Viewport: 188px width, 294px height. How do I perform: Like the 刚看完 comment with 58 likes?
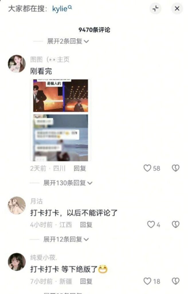point(147,168)
